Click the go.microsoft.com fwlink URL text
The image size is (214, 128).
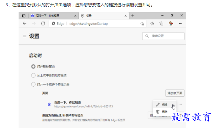84,106
